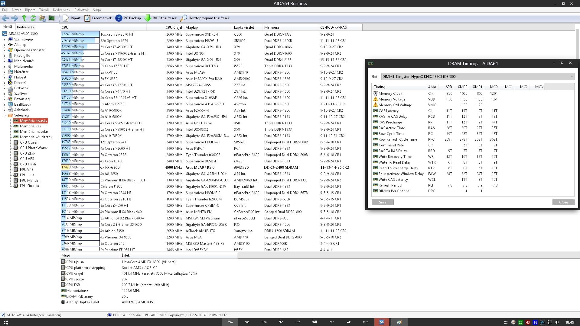
Task: Select FPU Mandel benchmark
Action: 30,181
